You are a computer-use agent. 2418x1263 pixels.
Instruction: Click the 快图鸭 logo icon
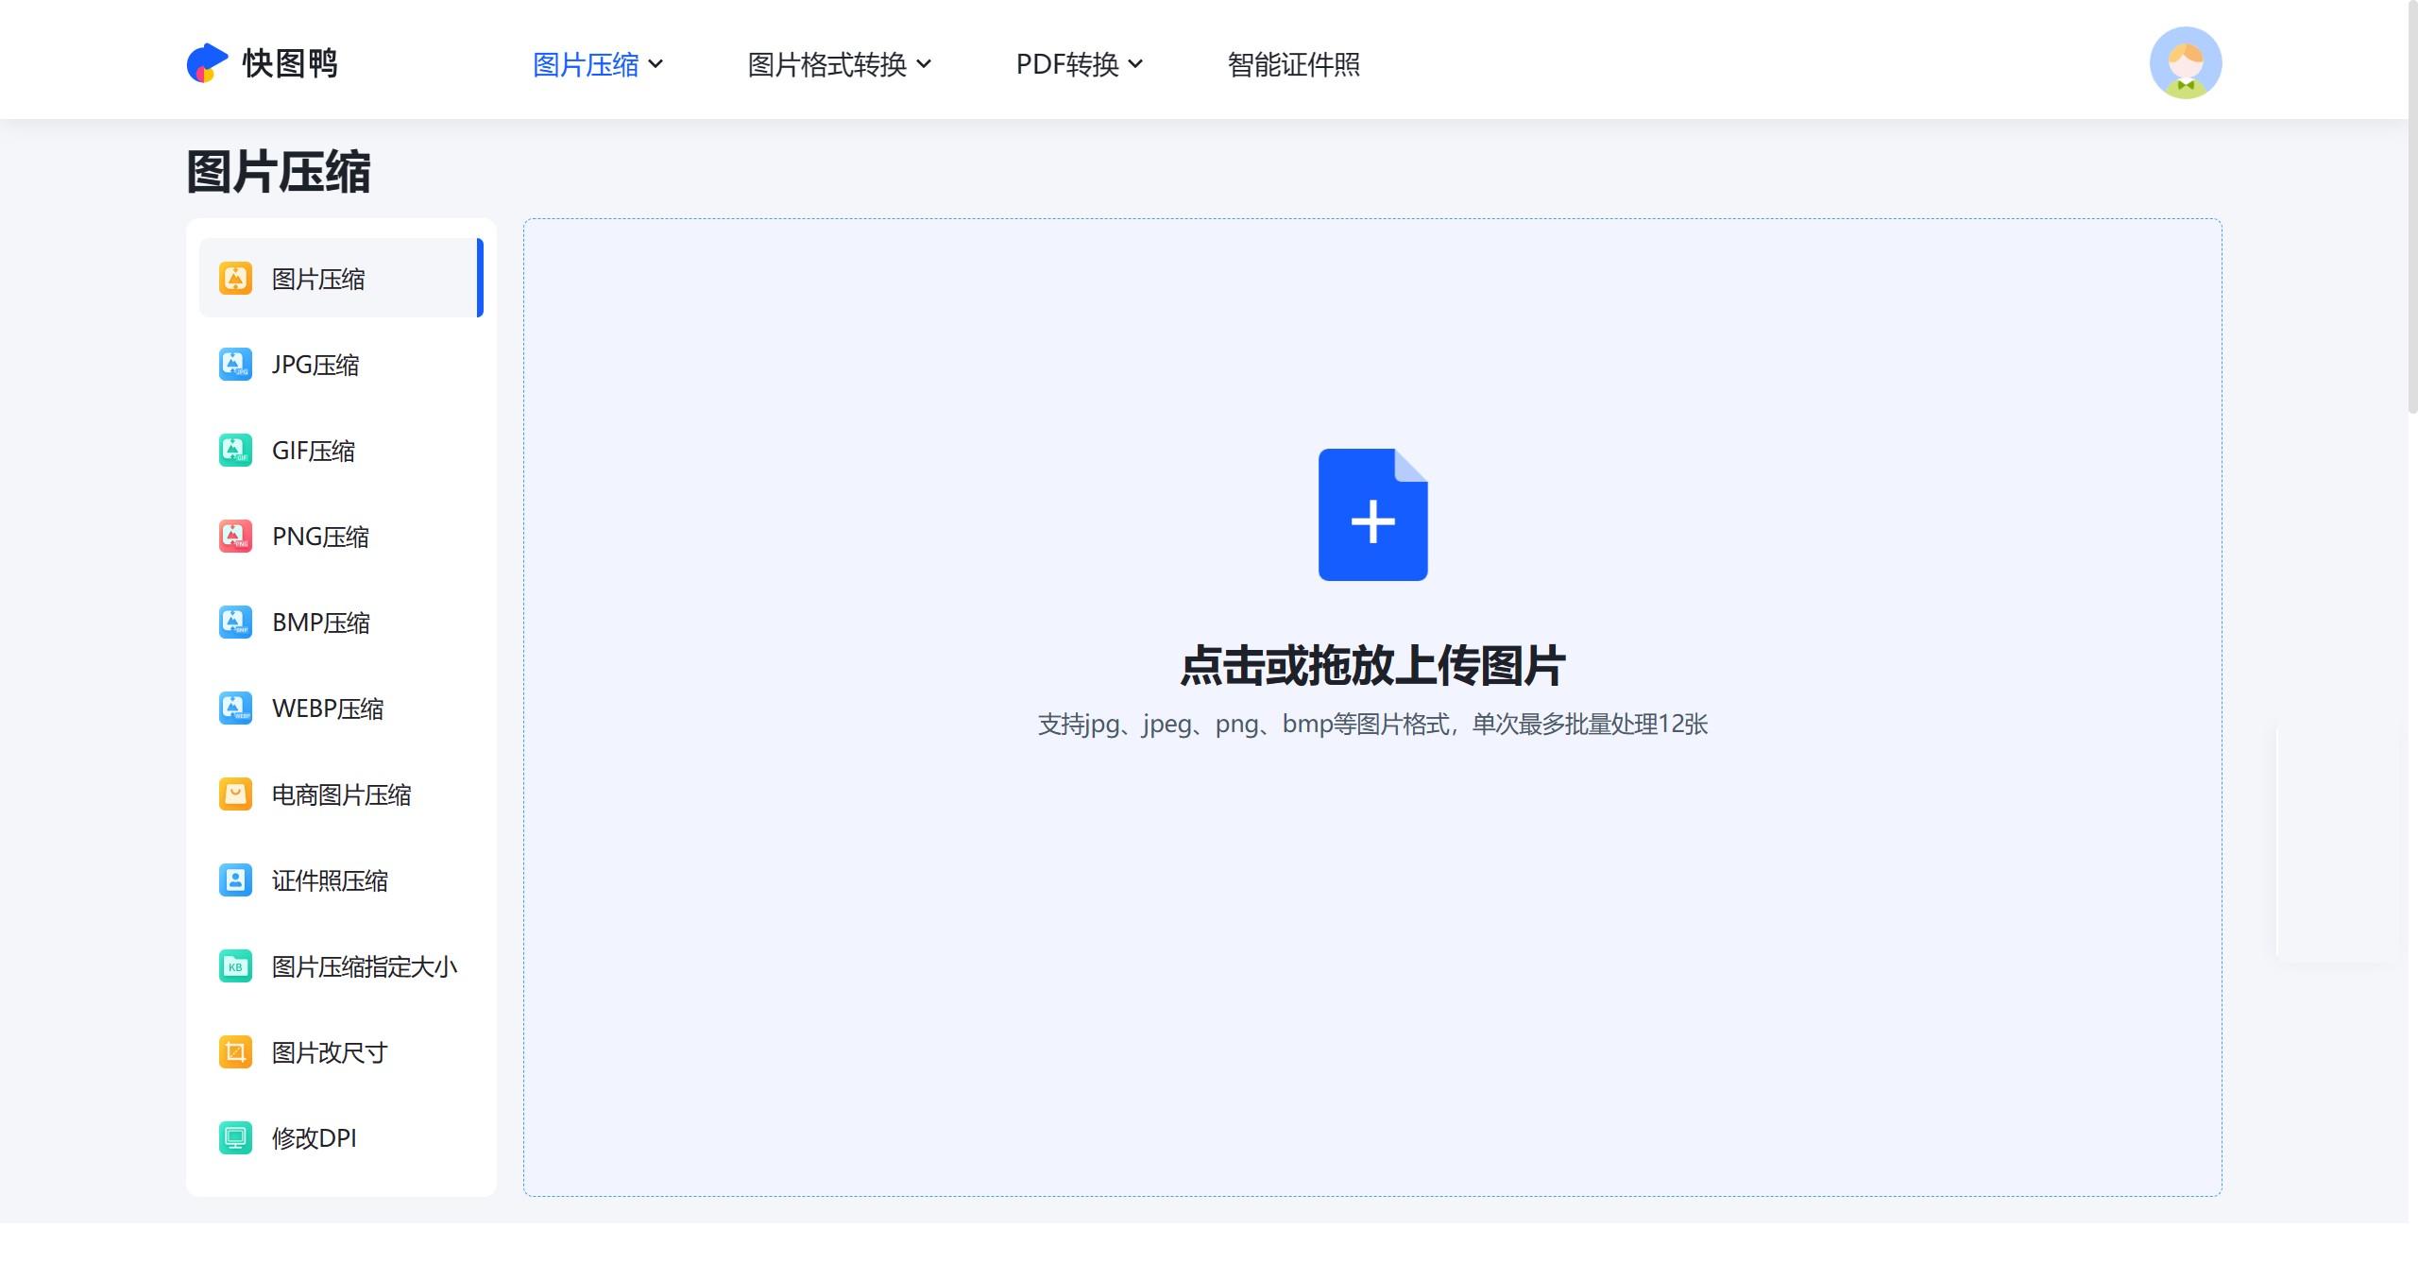(x=207, y=63)
